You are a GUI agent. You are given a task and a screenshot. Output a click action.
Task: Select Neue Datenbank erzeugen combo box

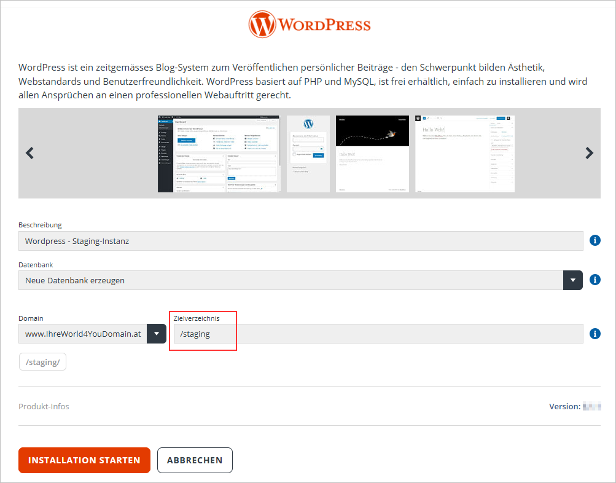tap(295, 280)
